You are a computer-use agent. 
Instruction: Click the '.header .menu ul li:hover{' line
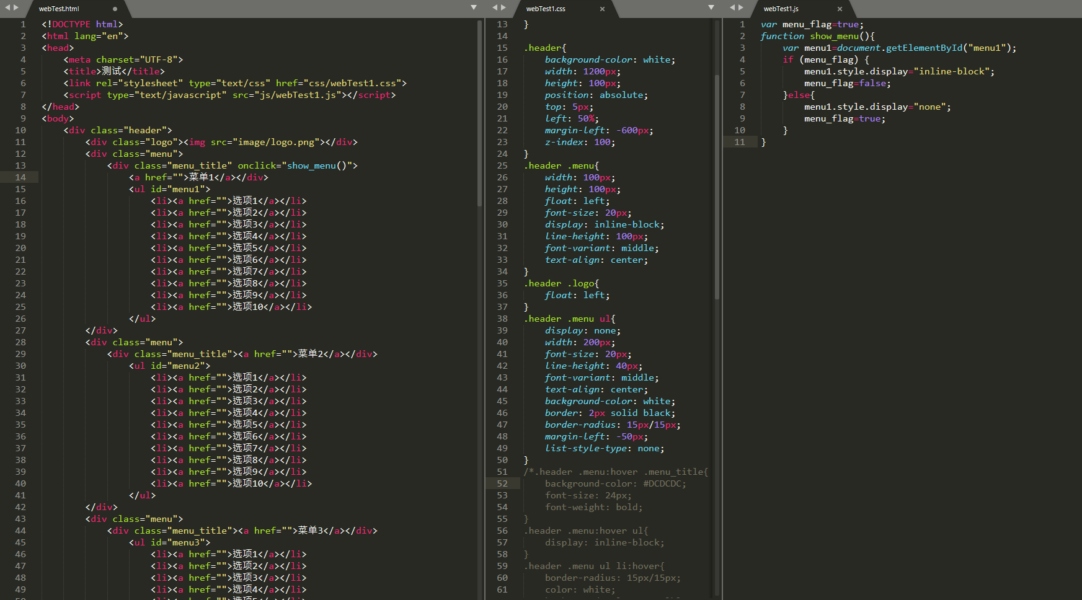tap(594, 566)
